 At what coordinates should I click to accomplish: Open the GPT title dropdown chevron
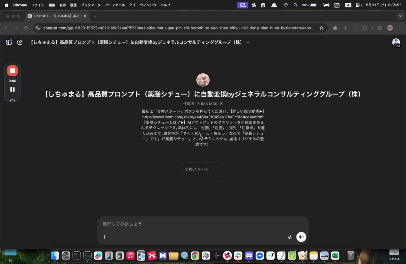click(248, 42)
